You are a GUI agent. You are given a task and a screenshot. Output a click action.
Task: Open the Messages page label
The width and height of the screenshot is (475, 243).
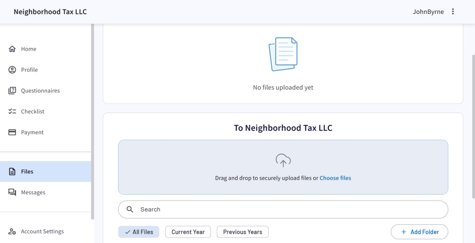[x=33, y=192]
